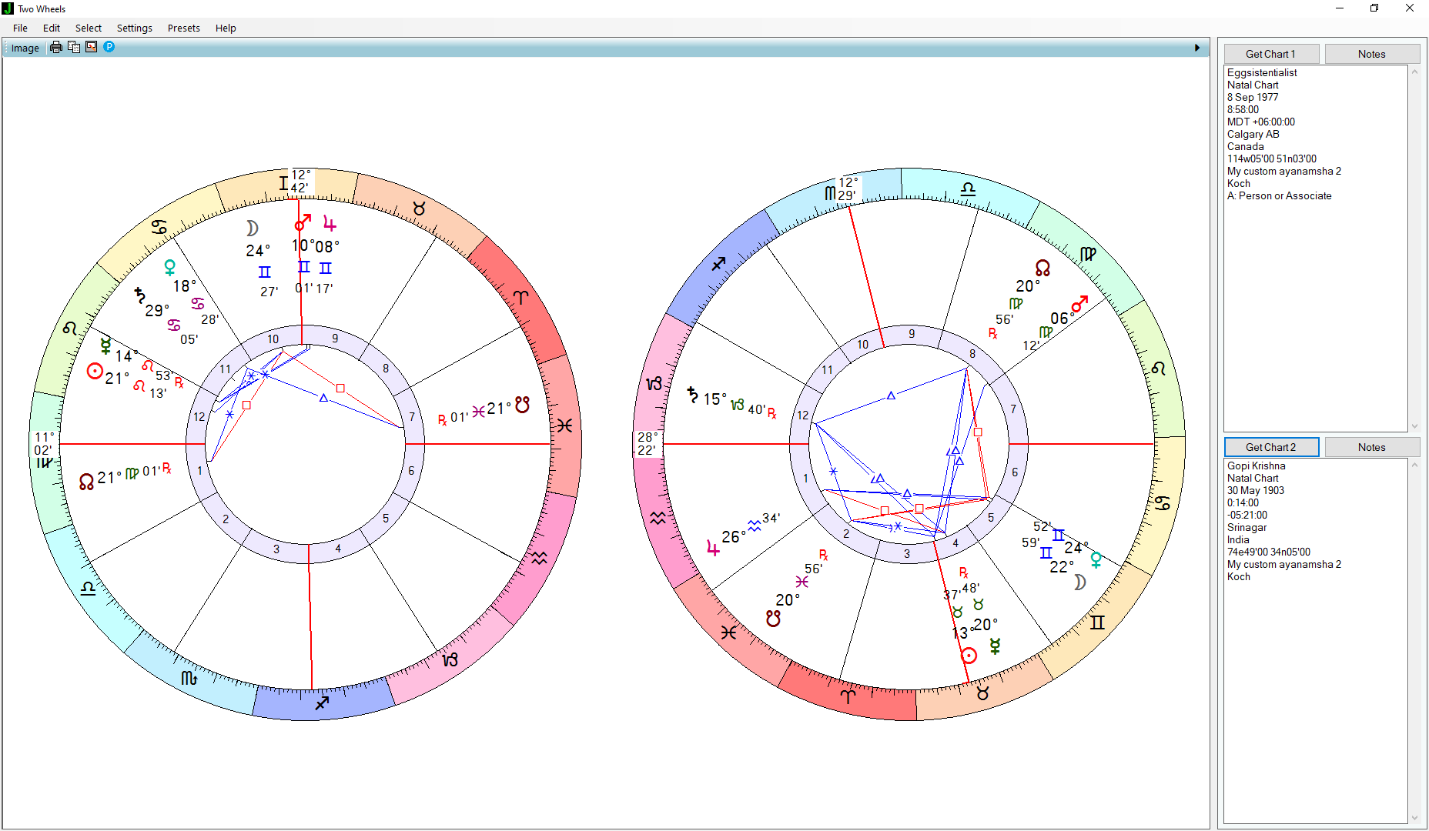Open the Presets menu
Image resolution: width=1429 pixels, height=831 pixels.
pos(183,28)
